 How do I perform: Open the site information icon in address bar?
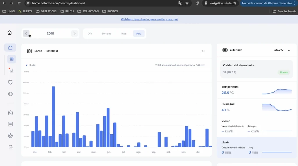(28, 3)
